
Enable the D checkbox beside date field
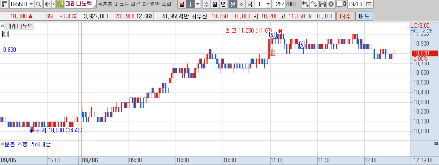[339, 4]
